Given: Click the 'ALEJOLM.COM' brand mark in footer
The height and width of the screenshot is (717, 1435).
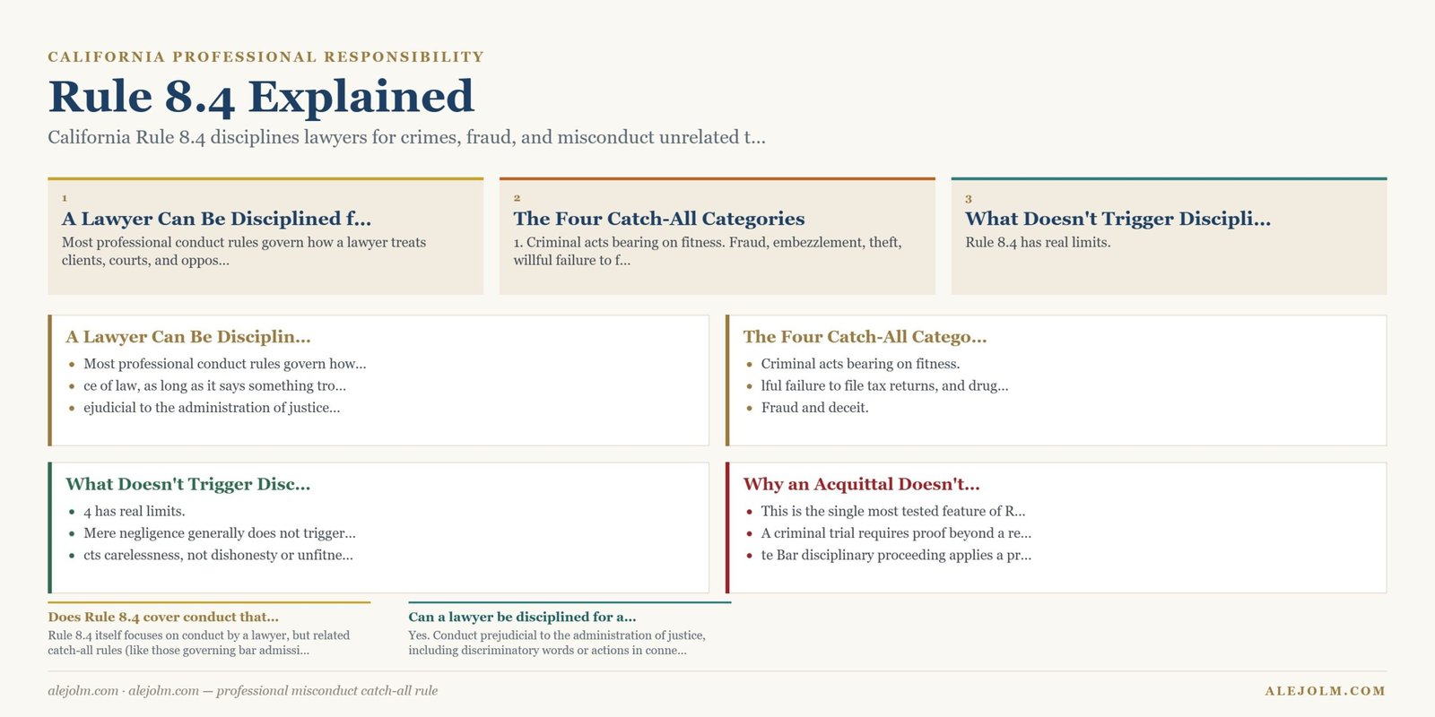Looking at the screenshot, I should [1326, 691].
